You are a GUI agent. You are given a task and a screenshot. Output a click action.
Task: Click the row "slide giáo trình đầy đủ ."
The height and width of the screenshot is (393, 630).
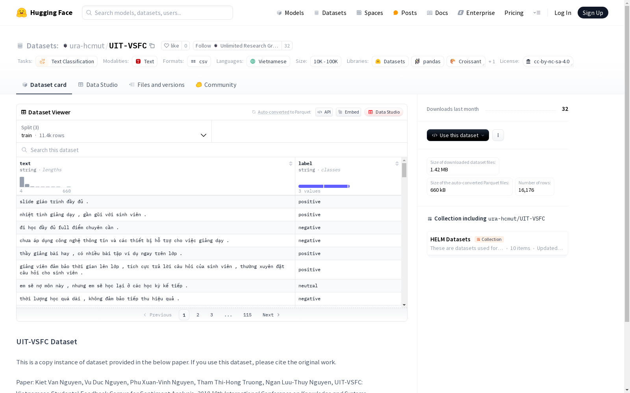(x=209, y=202)
